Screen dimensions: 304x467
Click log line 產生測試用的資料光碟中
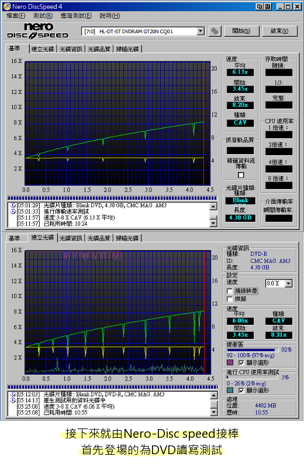(74, 400)
